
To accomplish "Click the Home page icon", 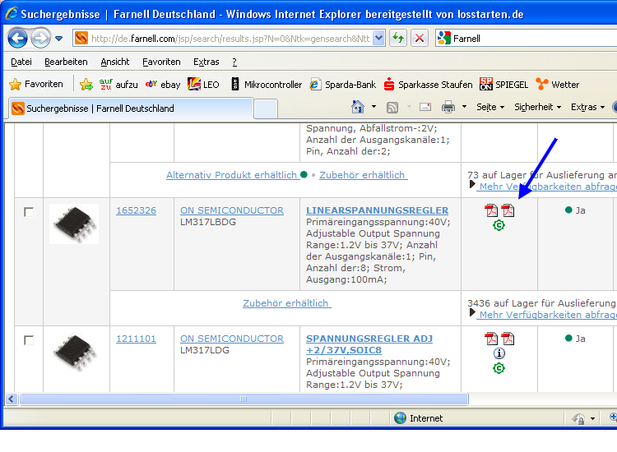I will click(358, 107).
